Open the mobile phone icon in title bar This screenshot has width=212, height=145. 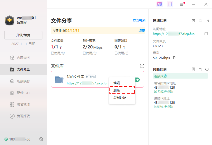click(170, 4)
